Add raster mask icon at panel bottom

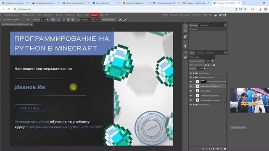coord(210,148)
